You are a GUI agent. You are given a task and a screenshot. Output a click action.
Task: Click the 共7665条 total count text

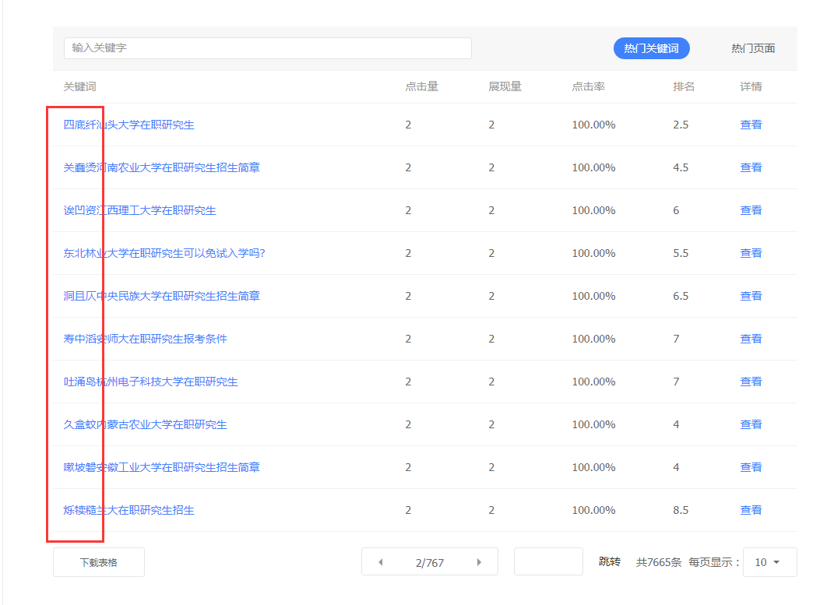[659, 562]
